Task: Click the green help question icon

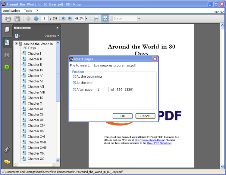Action: pos(7,67)
